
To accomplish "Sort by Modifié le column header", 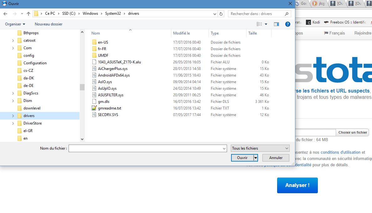I will click(x=182, y=33).
